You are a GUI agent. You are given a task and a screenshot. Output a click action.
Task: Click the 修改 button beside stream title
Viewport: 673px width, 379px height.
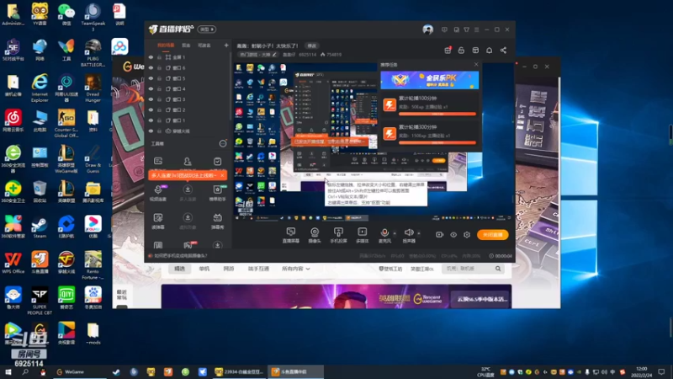tap(311, 45)
